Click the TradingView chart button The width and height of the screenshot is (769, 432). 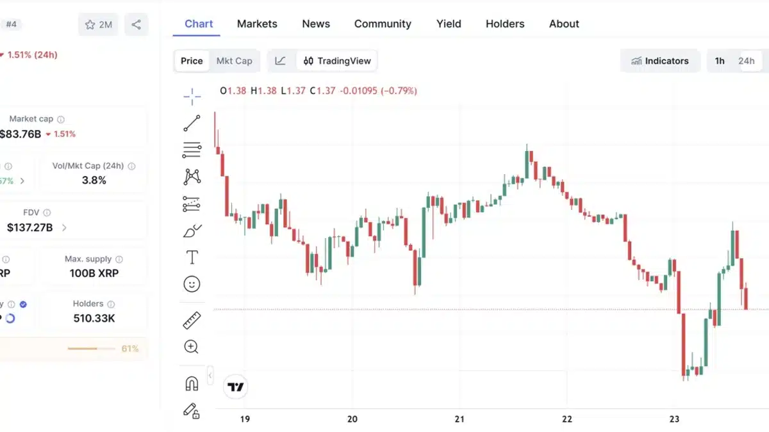(337, 61)
